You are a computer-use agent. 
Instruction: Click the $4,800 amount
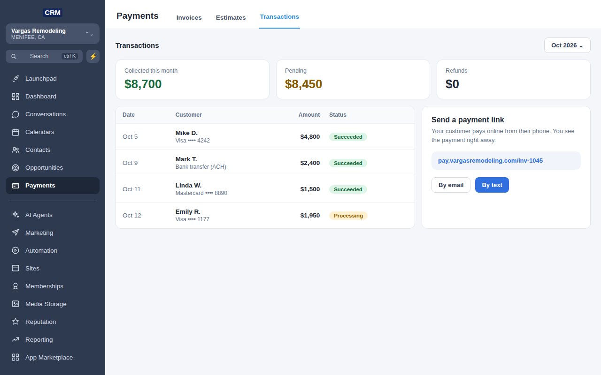[310, 137]
